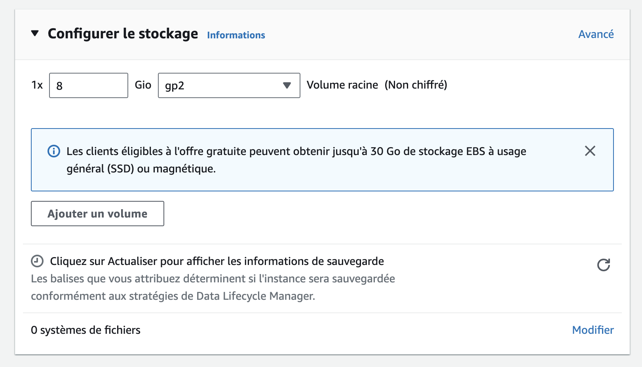Screen dimensions: 642x367
Task: Click the clock icon beside the backup message
Action: tap(36, 260)
